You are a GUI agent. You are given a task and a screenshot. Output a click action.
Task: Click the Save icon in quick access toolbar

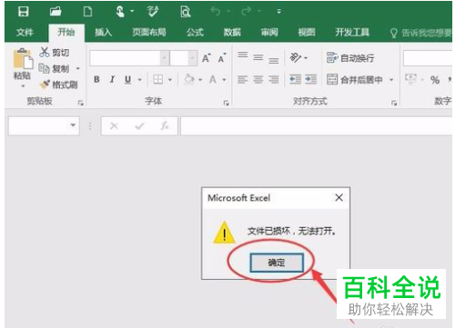[24, 12]
